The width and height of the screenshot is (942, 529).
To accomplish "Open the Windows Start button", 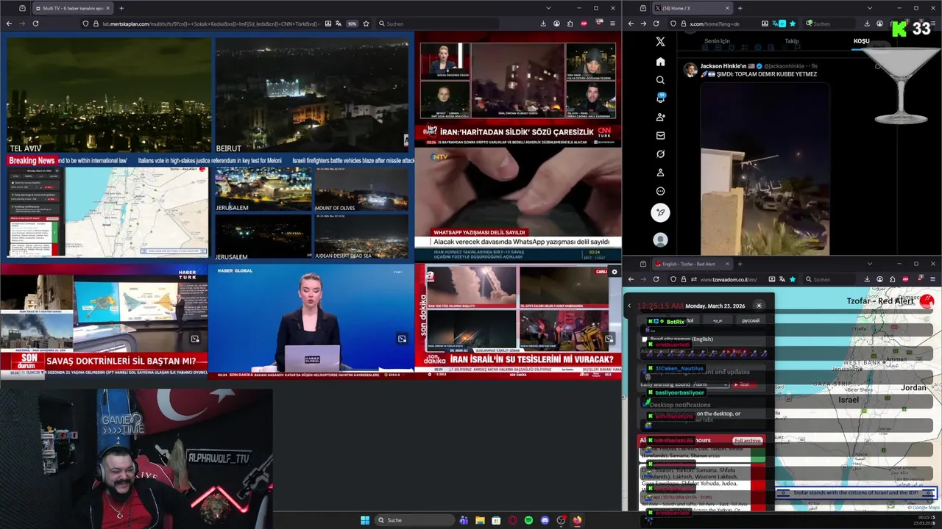I will pos(365,520).
